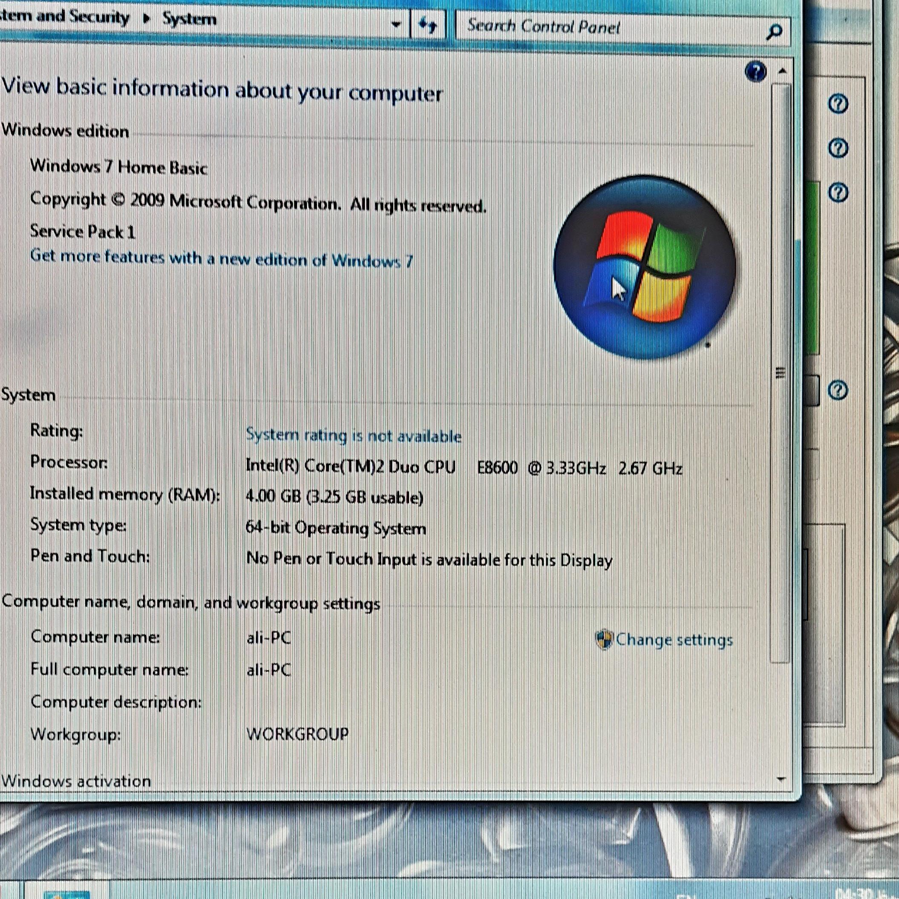This screenshot has height=899, width=899.
Task: Click the Computer name, domain, and workgroup settings heading
Action: coord(191,602)
